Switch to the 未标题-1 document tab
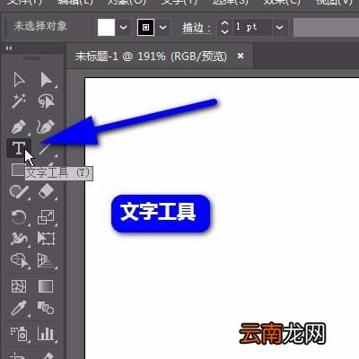The width and height of the screenshot is (359, 359). [151, 56]
